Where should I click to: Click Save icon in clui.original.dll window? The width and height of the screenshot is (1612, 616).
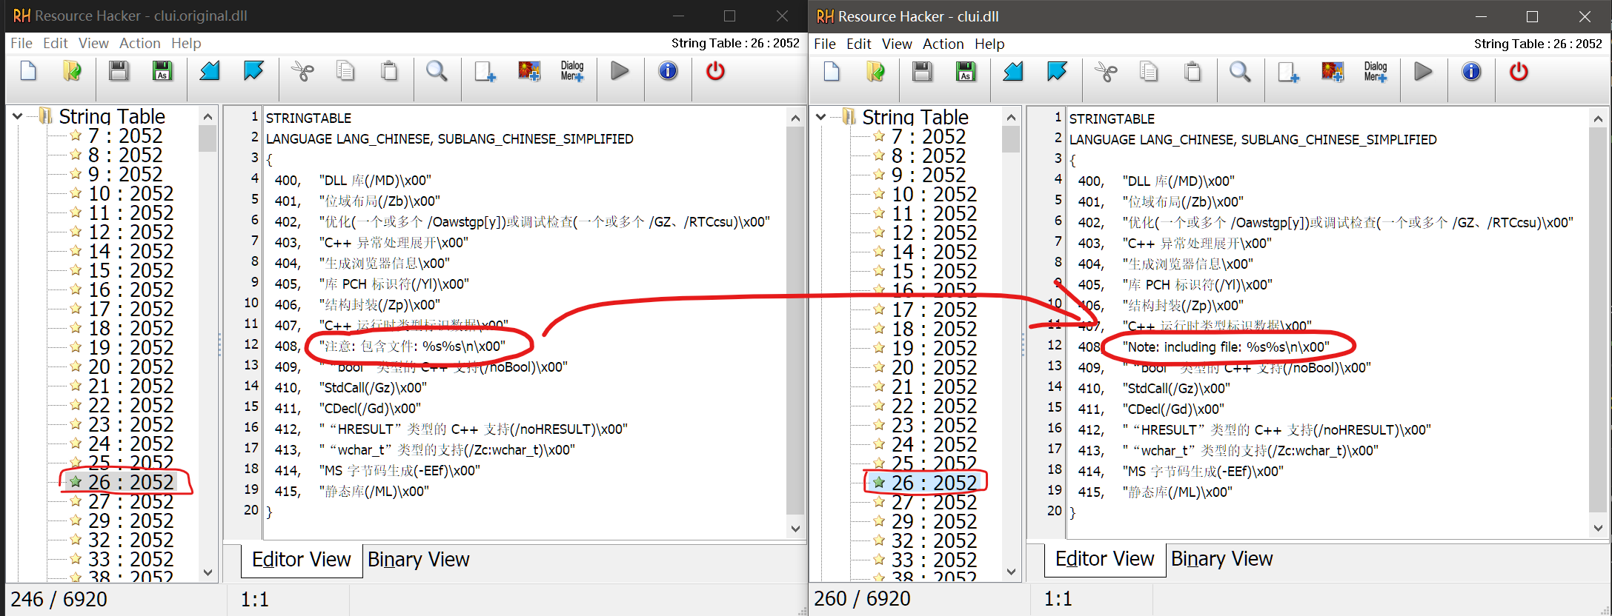click(119, 72)
